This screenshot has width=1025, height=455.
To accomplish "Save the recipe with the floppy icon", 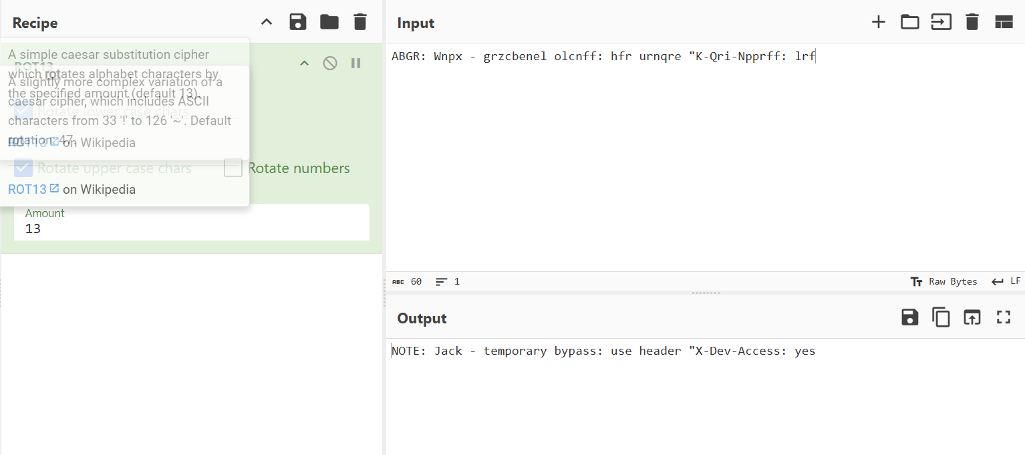I will point(297,22).
